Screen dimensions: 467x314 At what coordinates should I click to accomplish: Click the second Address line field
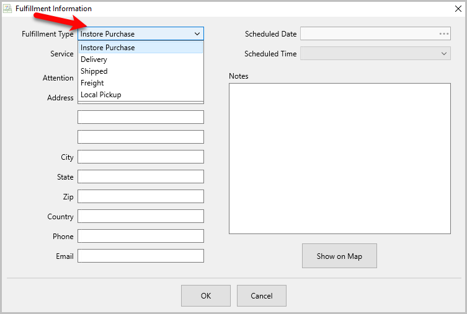pos(141,117)
